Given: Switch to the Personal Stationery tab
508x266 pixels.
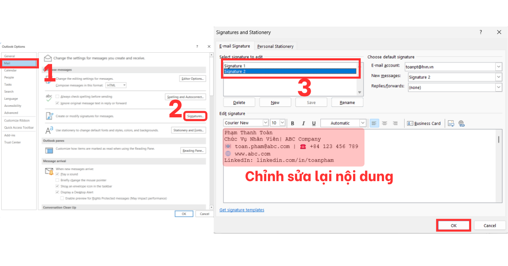Looking at the screenshot, I should point(275,46).
